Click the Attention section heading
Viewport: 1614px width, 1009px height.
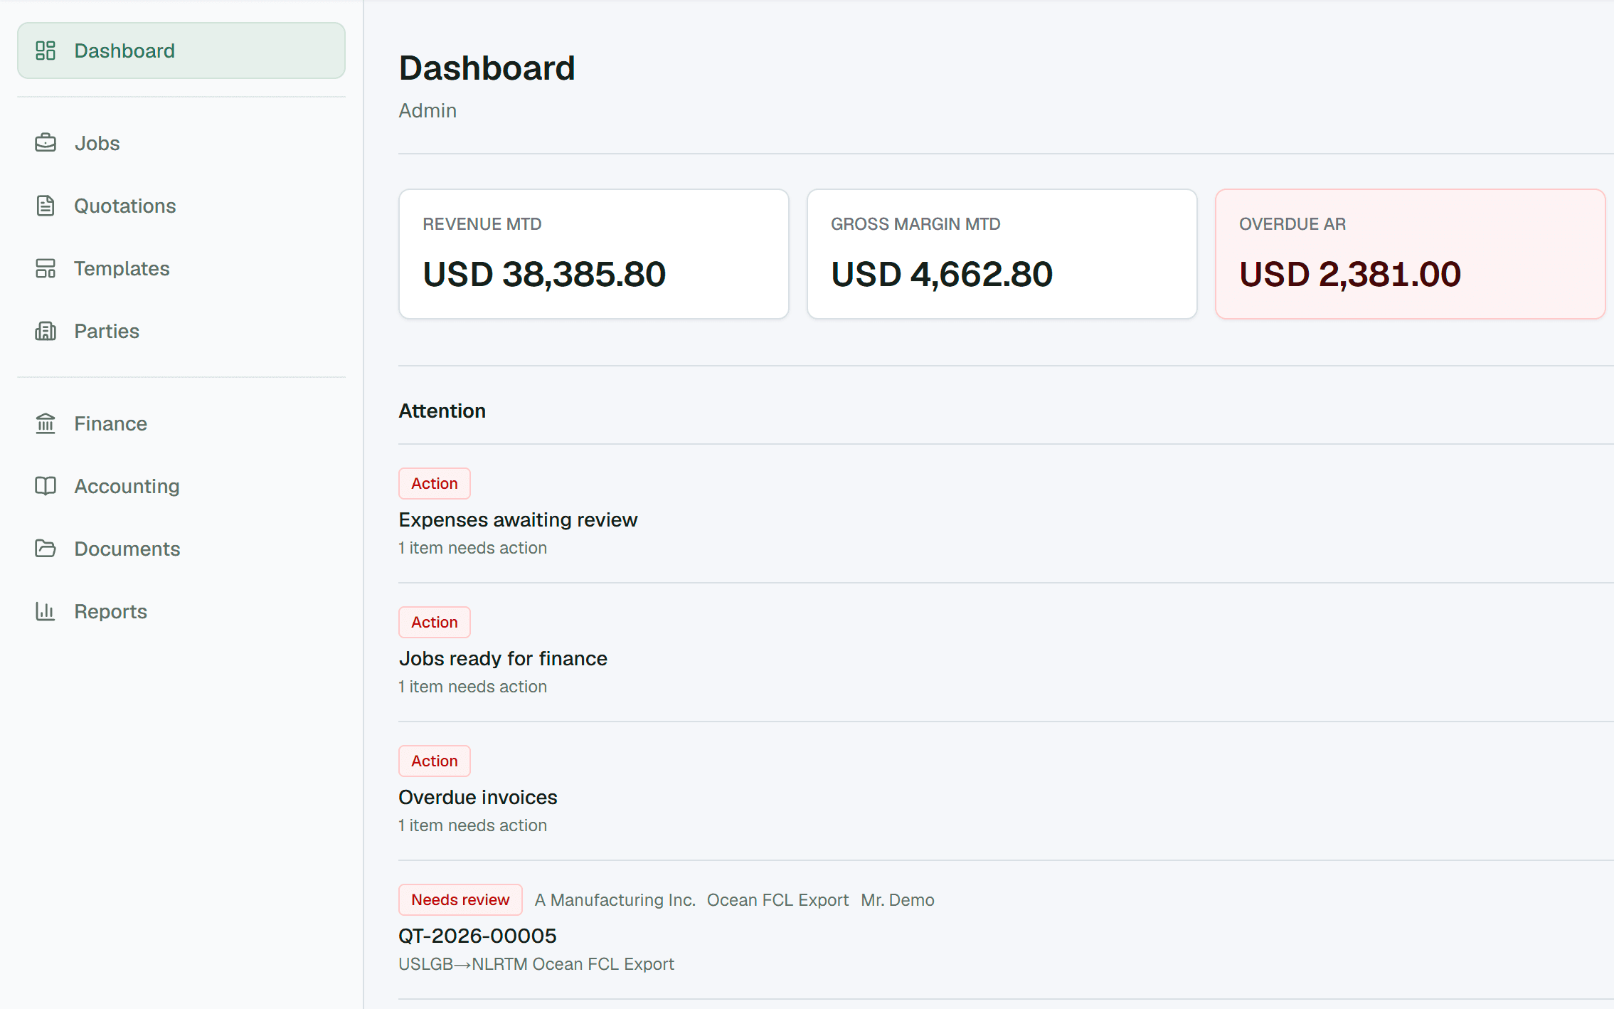(x=442, y=411)
